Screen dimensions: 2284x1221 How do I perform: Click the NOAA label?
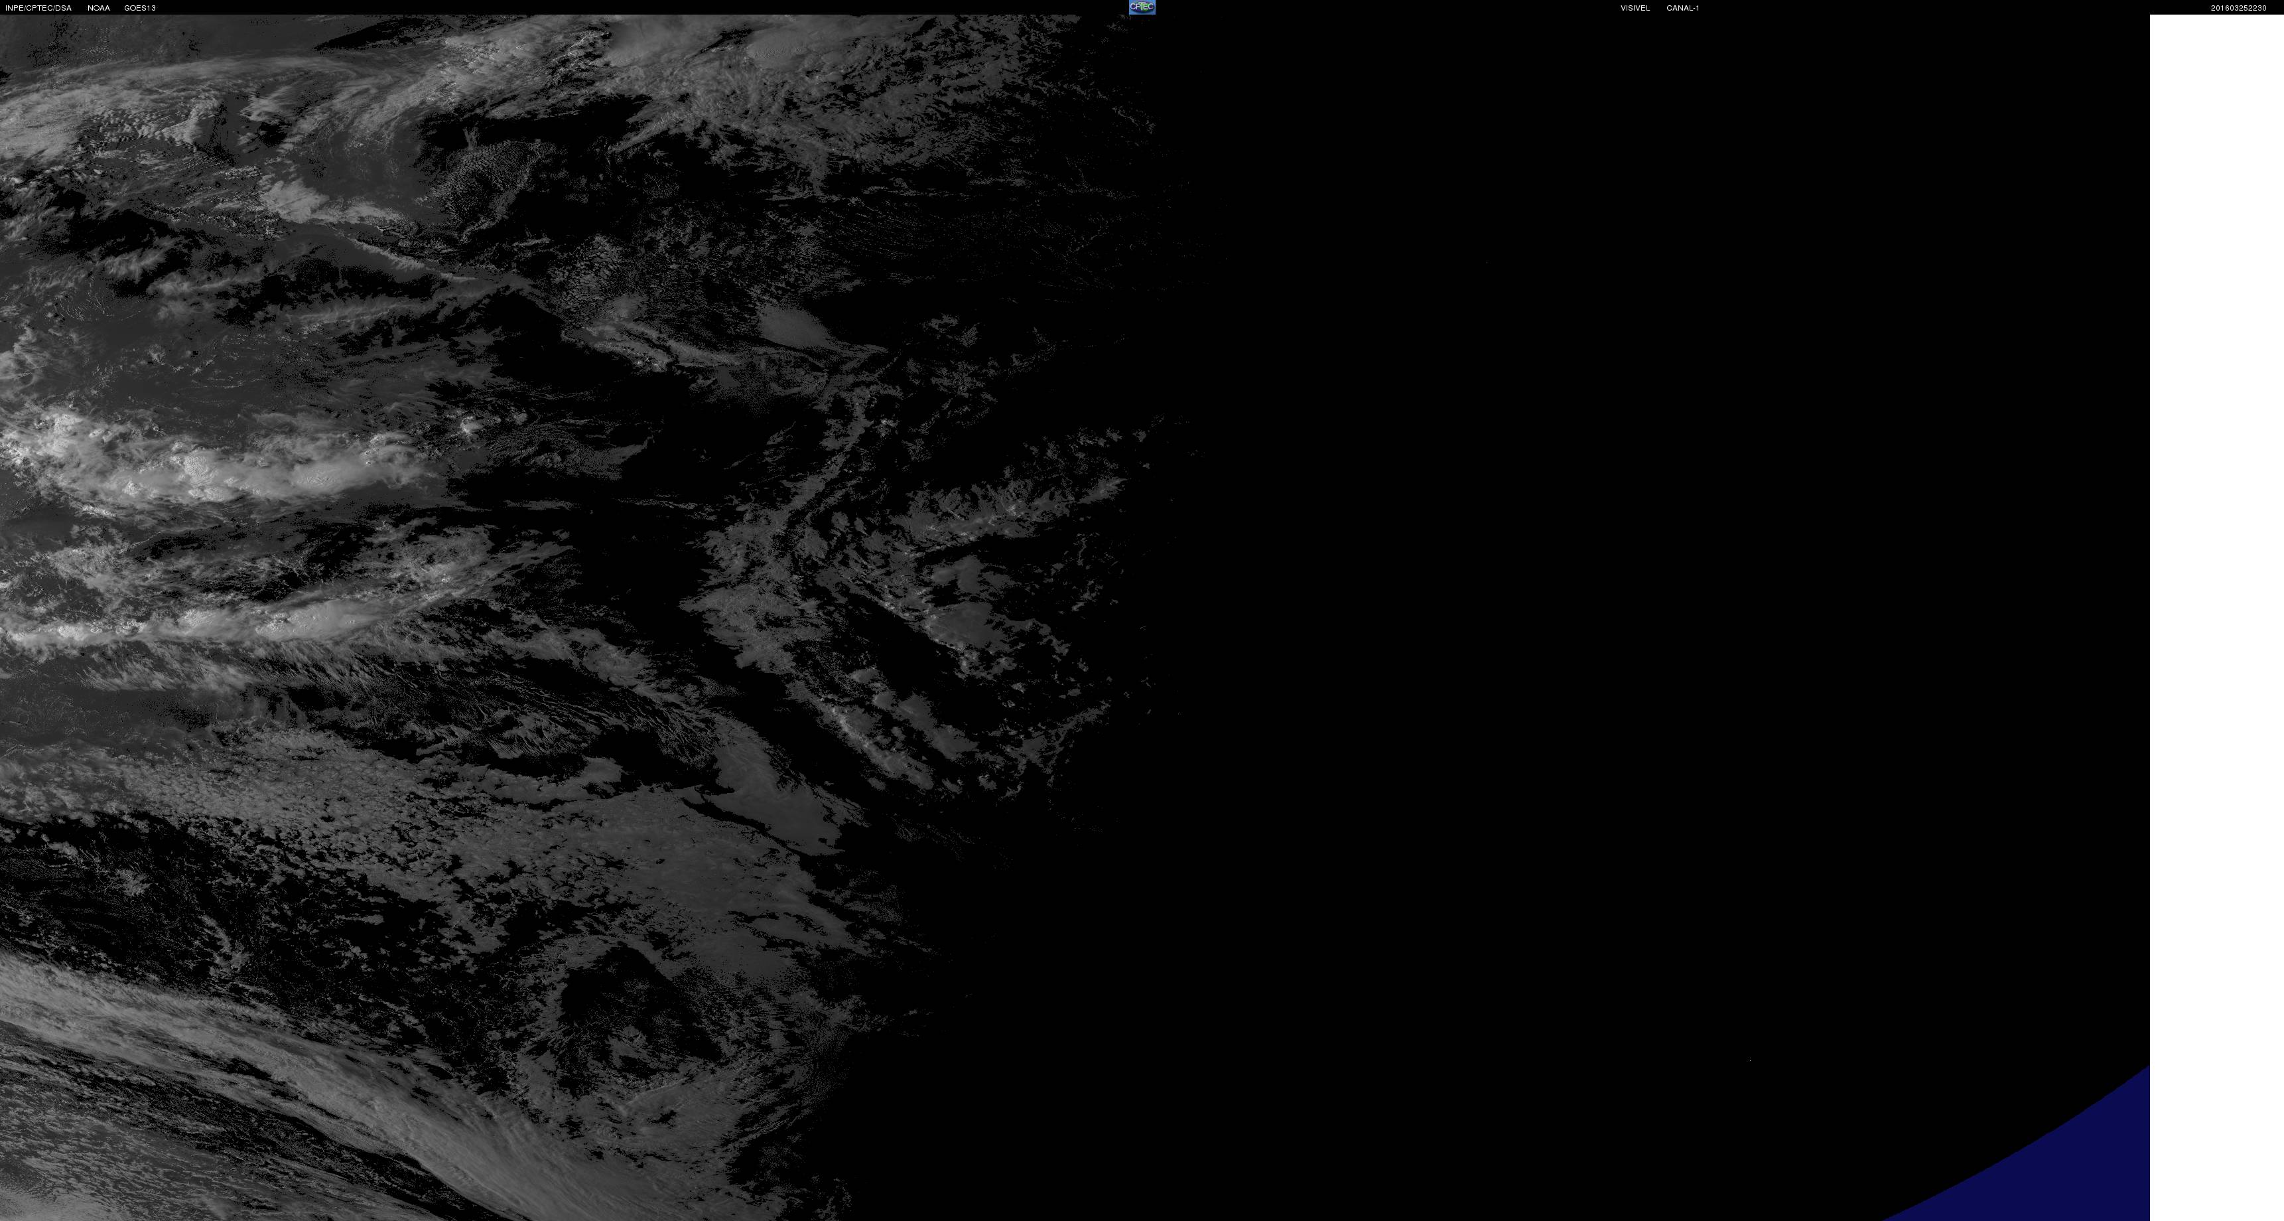pos(98,8)
